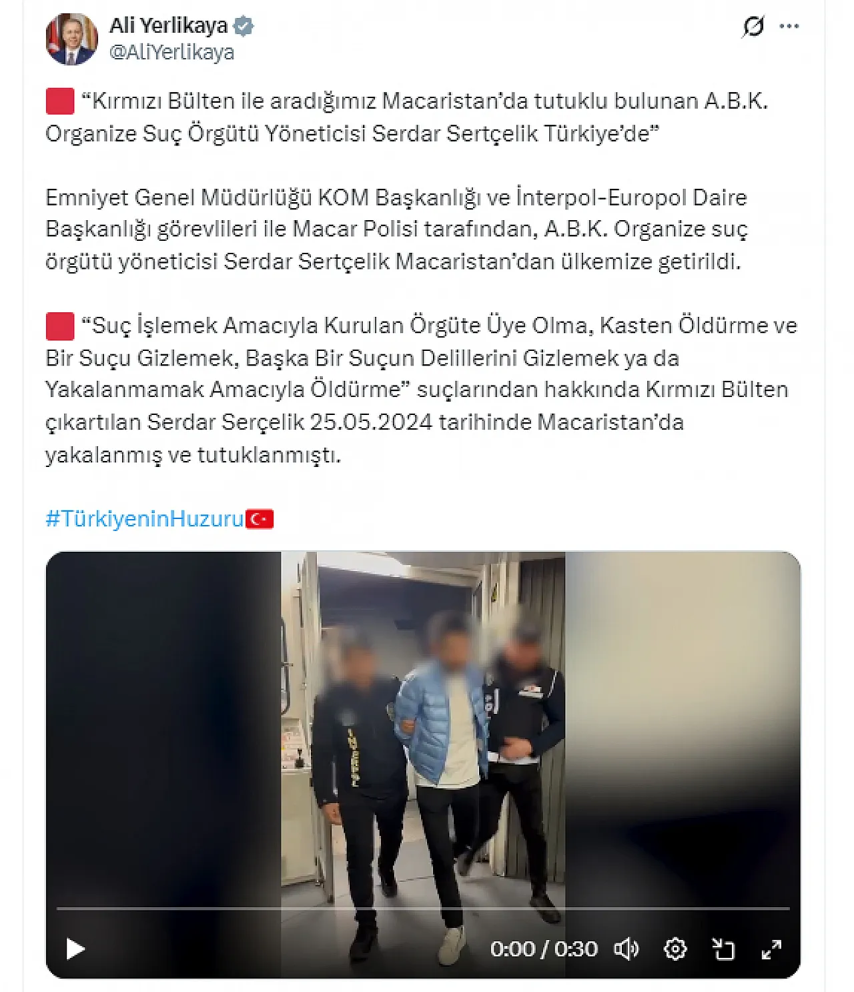Play the 30-second video
Viewport: 854px width, 992px height.
75,948
